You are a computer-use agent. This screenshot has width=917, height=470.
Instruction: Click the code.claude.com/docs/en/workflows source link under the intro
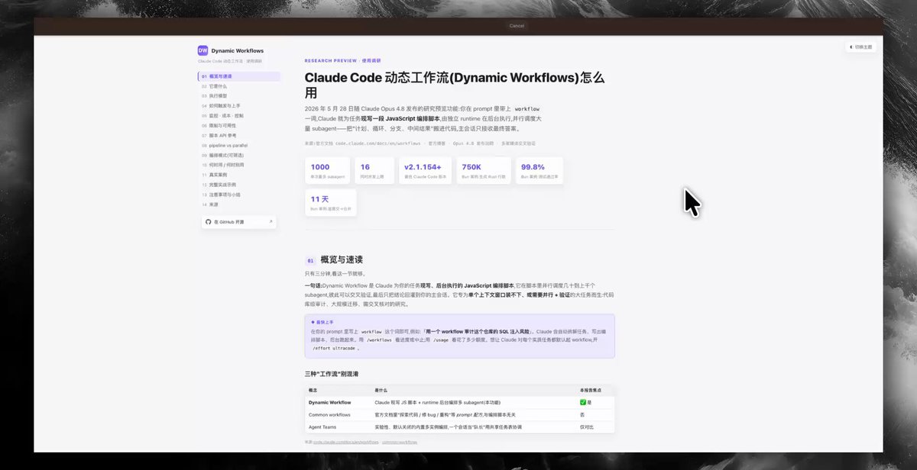(x=378, y=143)
